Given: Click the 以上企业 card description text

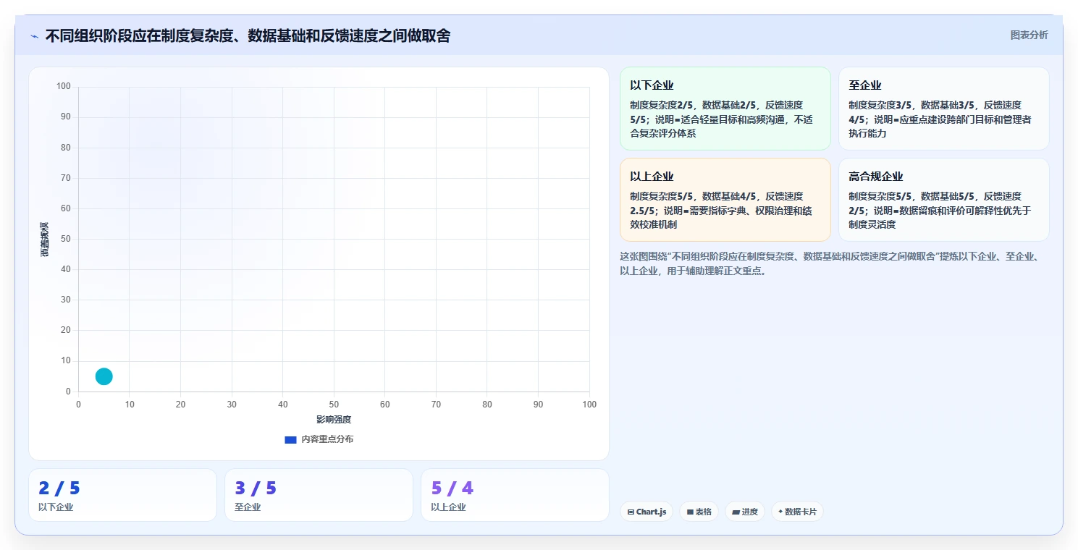Looking at the screenshot, I should coord(720,211).
